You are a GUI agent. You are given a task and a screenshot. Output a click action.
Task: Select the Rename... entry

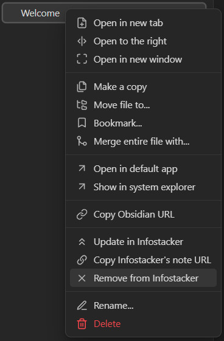(143, 306)
